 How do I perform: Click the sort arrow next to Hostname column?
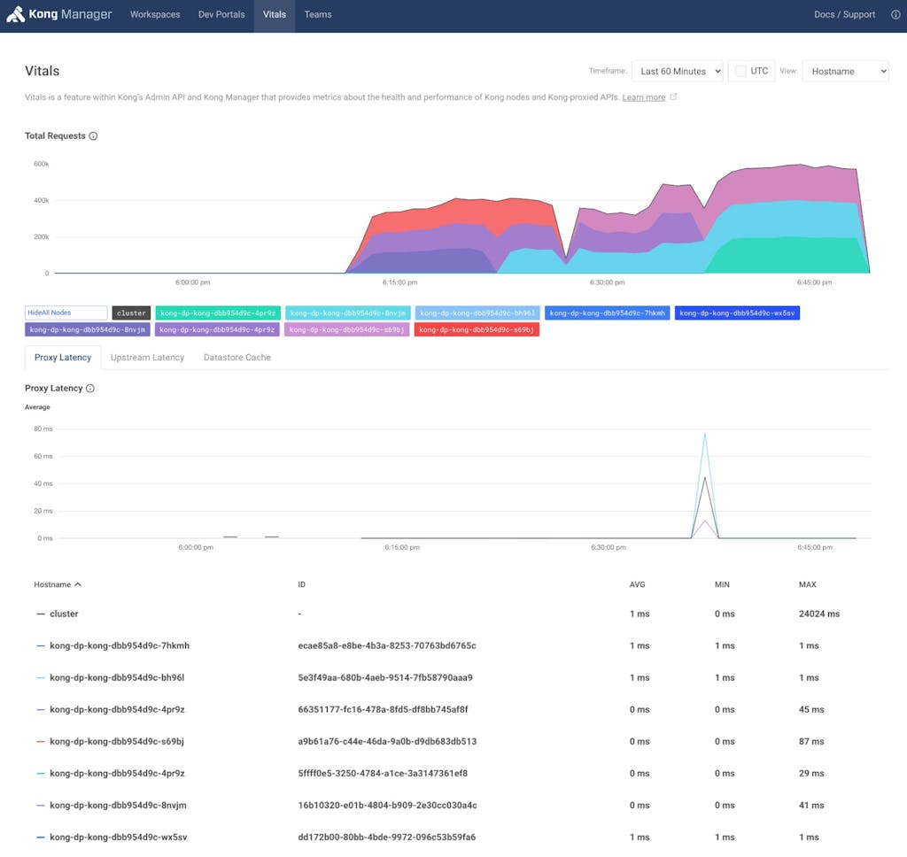(78, 585)
